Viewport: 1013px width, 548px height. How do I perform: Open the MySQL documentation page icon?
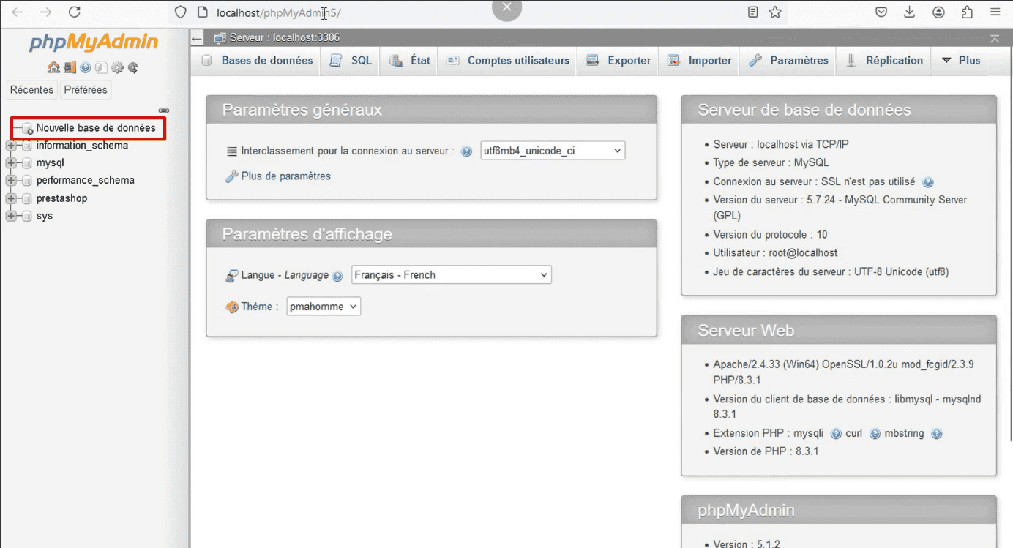(101, 68)
